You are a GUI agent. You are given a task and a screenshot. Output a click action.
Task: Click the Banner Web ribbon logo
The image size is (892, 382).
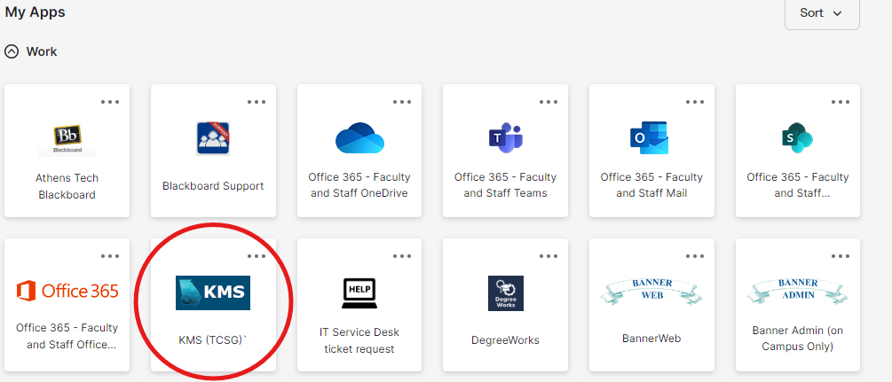click(651, 291)
